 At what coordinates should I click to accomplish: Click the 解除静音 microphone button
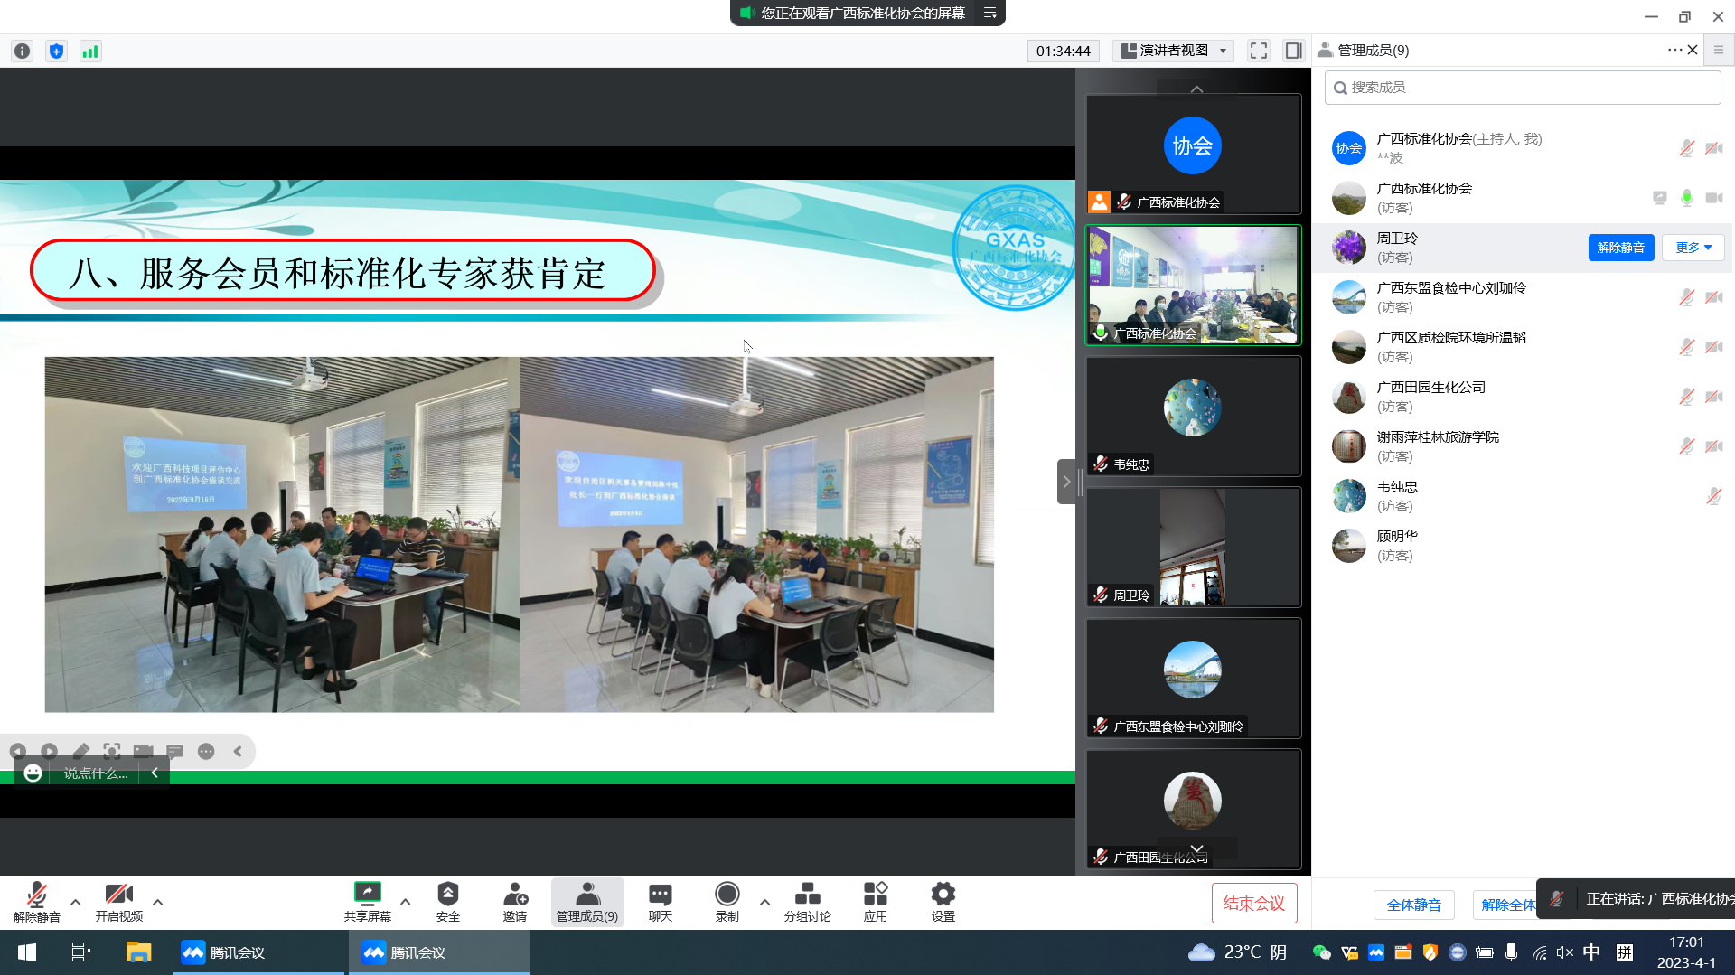click(x=37, y=902)
